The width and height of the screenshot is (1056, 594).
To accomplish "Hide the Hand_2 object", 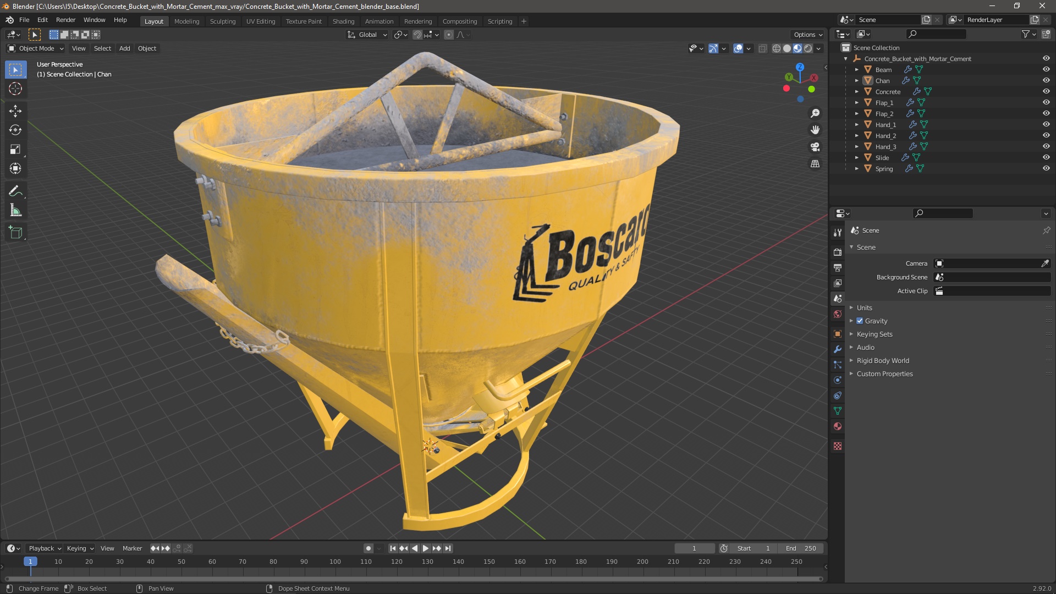I will (x=1046, y=135).
